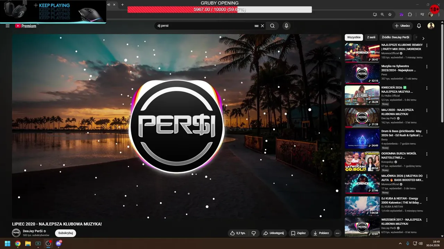Screen dimensions: 444x249
Task: Play NAJLEPSZE KLUBOWE REMIXY thumbnail
Action: pyautogui.click(x=362, y=52)
